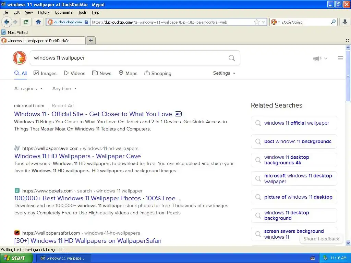Go to home page via house icon
The width and height of the screenshot is (351, 263).
pos(38,22)
